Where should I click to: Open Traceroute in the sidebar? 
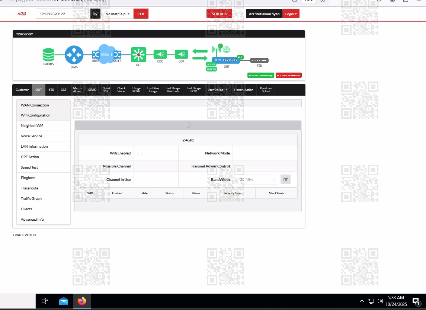[44, 188]
